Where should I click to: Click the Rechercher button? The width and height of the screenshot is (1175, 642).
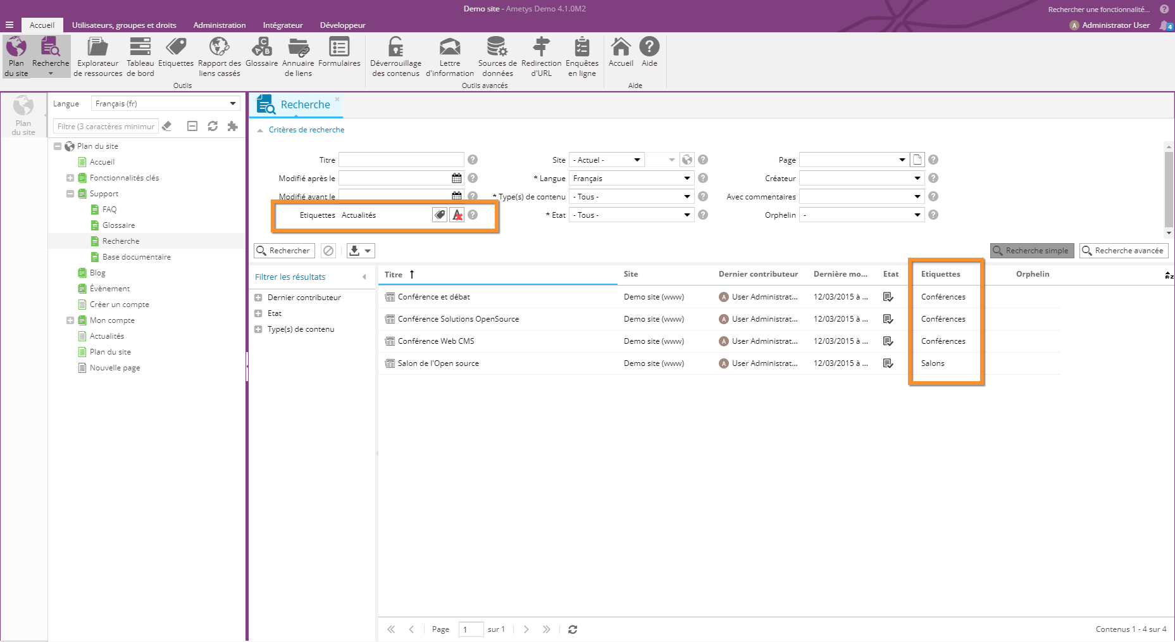[284, 251]
